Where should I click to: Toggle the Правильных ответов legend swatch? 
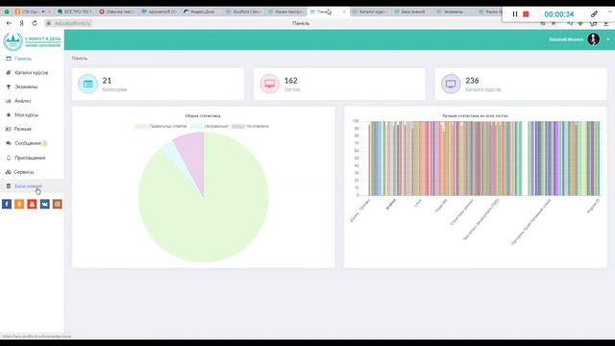(141, 126)
